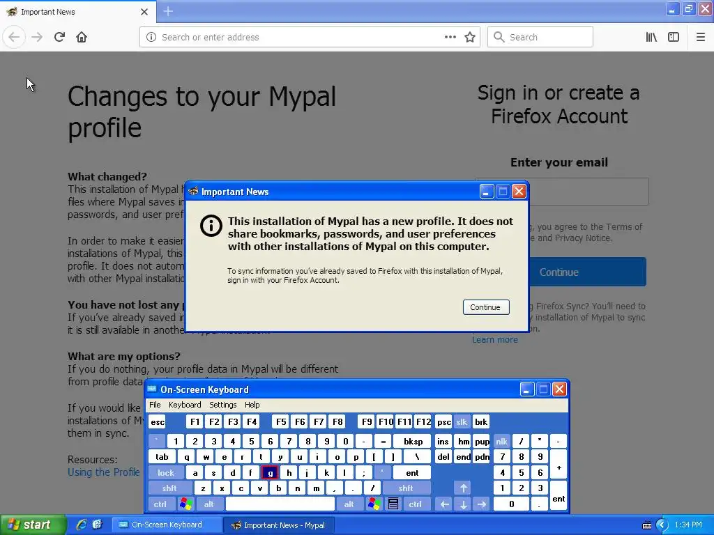This screenshot has width=714, height=535.
Task: Click the bksp key on On-Screen Keyboard
Action: pos(413,441)
